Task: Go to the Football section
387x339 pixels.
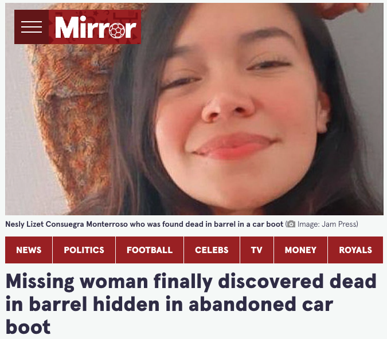Action: (150, 250)
